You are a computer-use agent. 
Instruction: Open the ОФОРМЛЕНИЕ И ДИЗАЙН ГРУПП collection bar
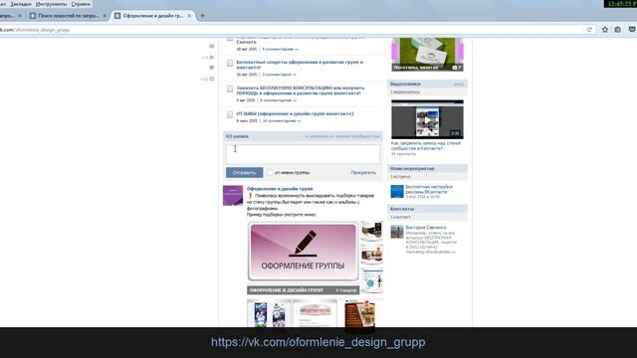pyautogui.click(x=303, y=290)
